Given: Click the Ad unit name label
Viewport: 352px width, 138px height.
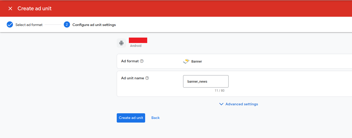Looking at the screenshot, I should (132, 78).
